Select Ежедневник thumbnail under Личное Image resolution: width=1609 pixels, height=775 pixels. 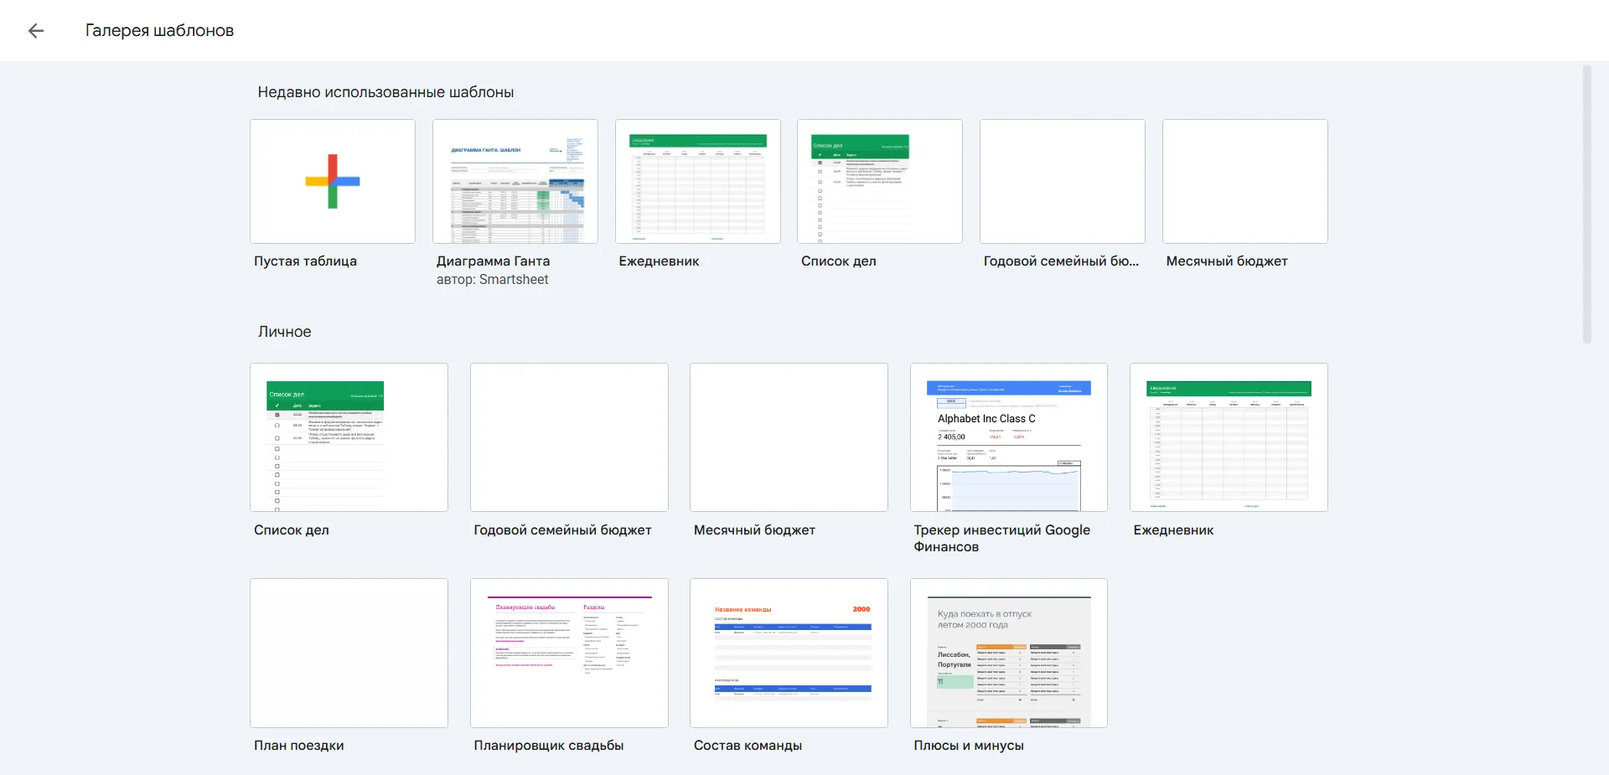pos(1229,437)
